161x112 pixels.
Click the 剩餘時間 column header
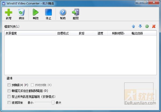[119, 33]
